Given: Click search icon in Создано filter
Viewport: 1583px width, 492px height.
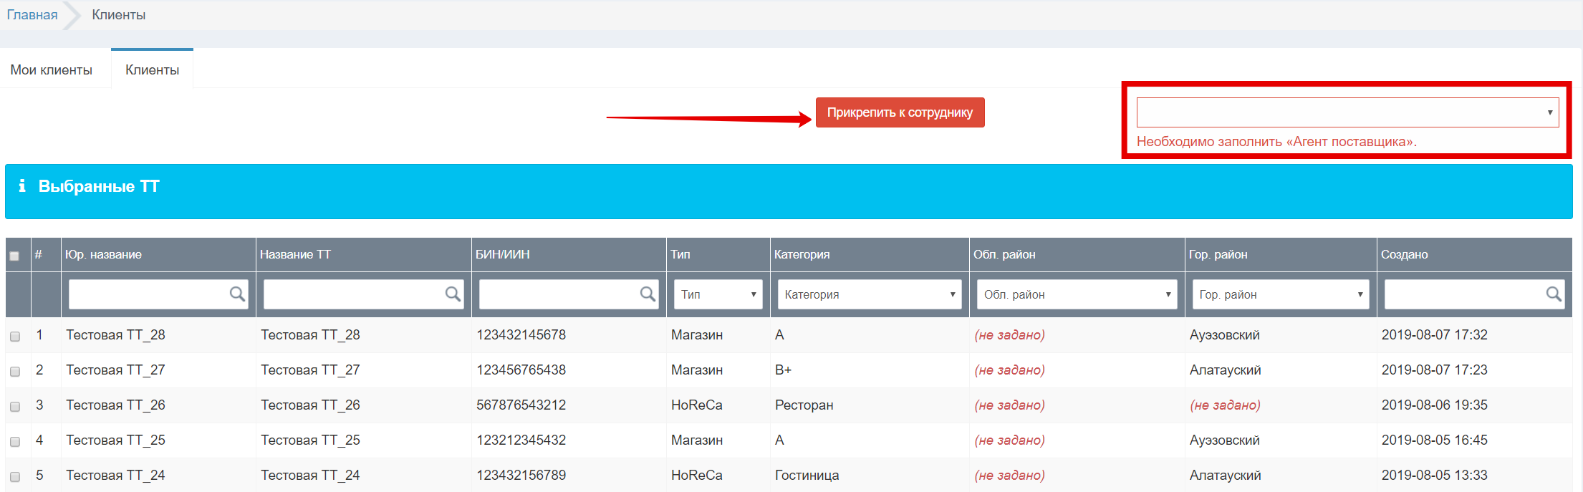Looking at the screenshot, I should coord(1554,294).
